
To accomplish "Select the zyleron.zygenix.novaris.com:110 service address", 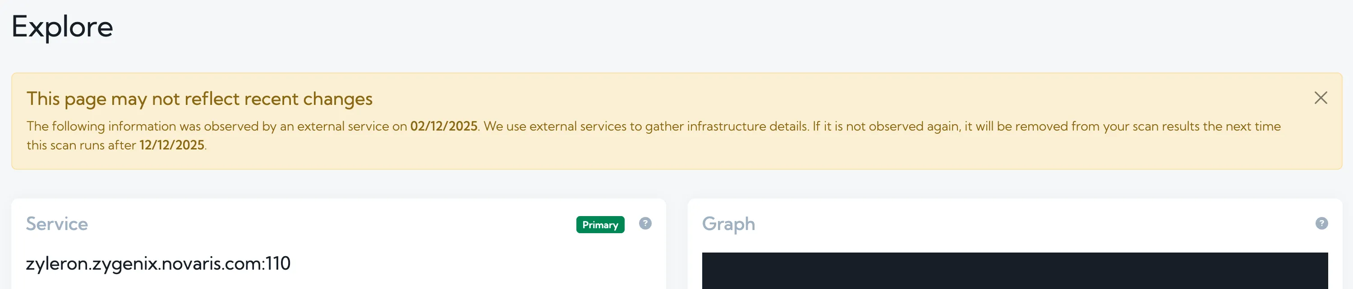I will coord(157,263).
